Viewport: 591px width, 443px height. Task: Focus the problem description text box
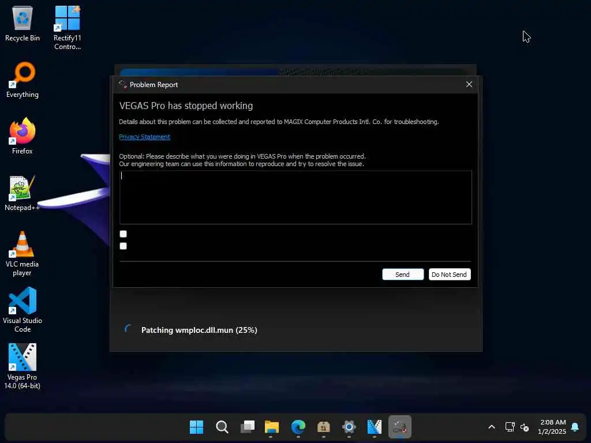(295, 197)
